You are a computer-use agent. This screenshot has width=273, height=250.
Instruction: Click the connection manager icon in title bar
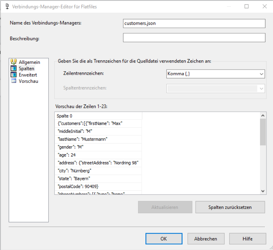7,6
